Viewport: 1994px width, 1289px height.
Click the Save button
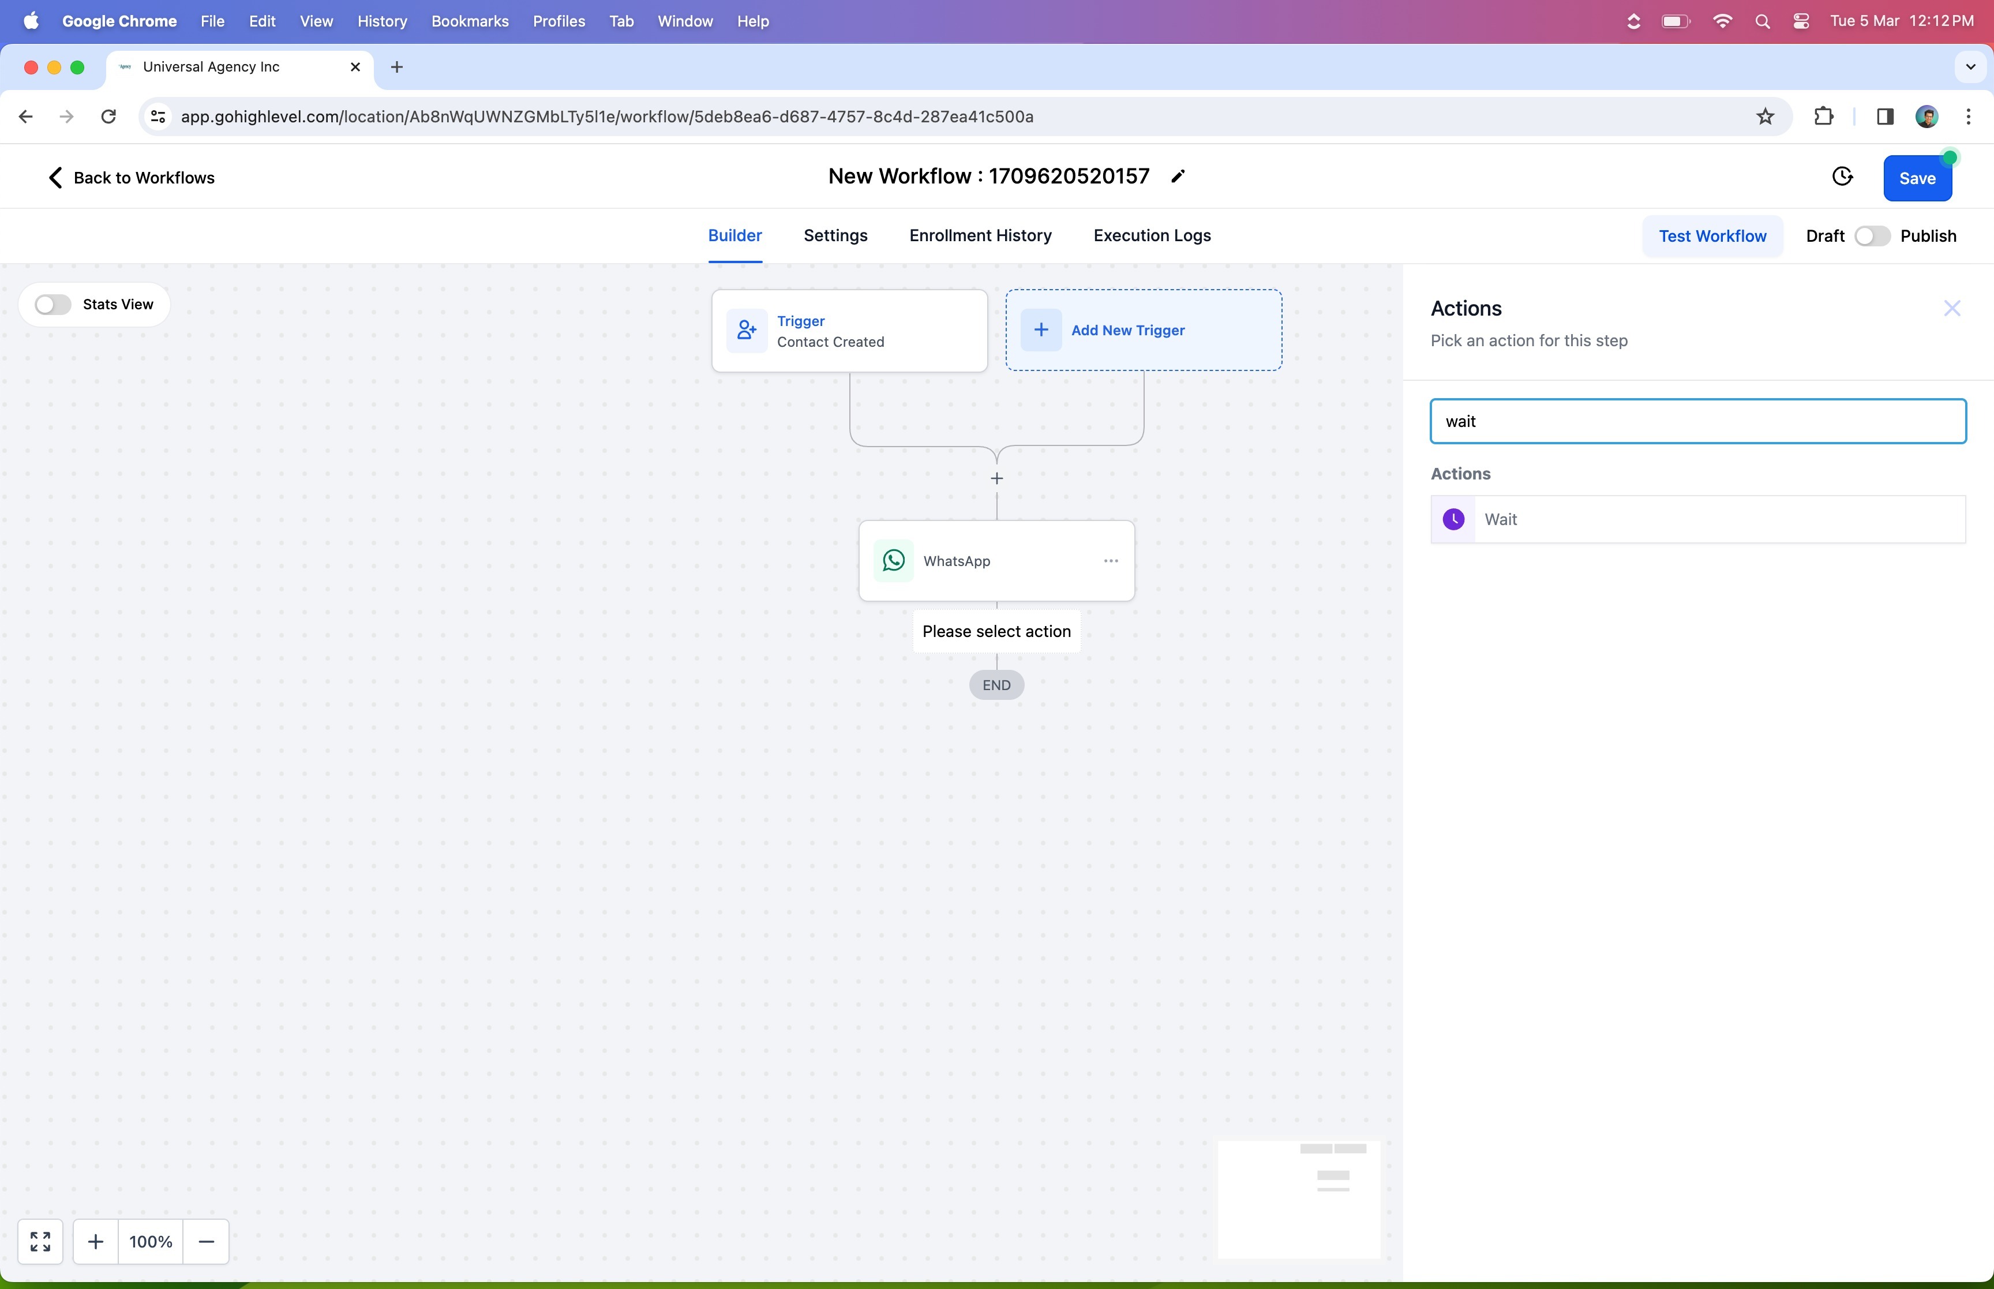tap(1916, 178)
